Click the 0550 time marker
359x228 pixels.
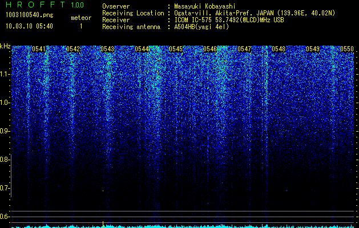347,49
